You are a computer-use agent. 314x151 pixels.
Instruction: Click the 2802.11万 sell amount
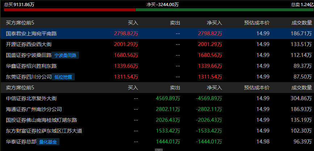tap(168, 109)
